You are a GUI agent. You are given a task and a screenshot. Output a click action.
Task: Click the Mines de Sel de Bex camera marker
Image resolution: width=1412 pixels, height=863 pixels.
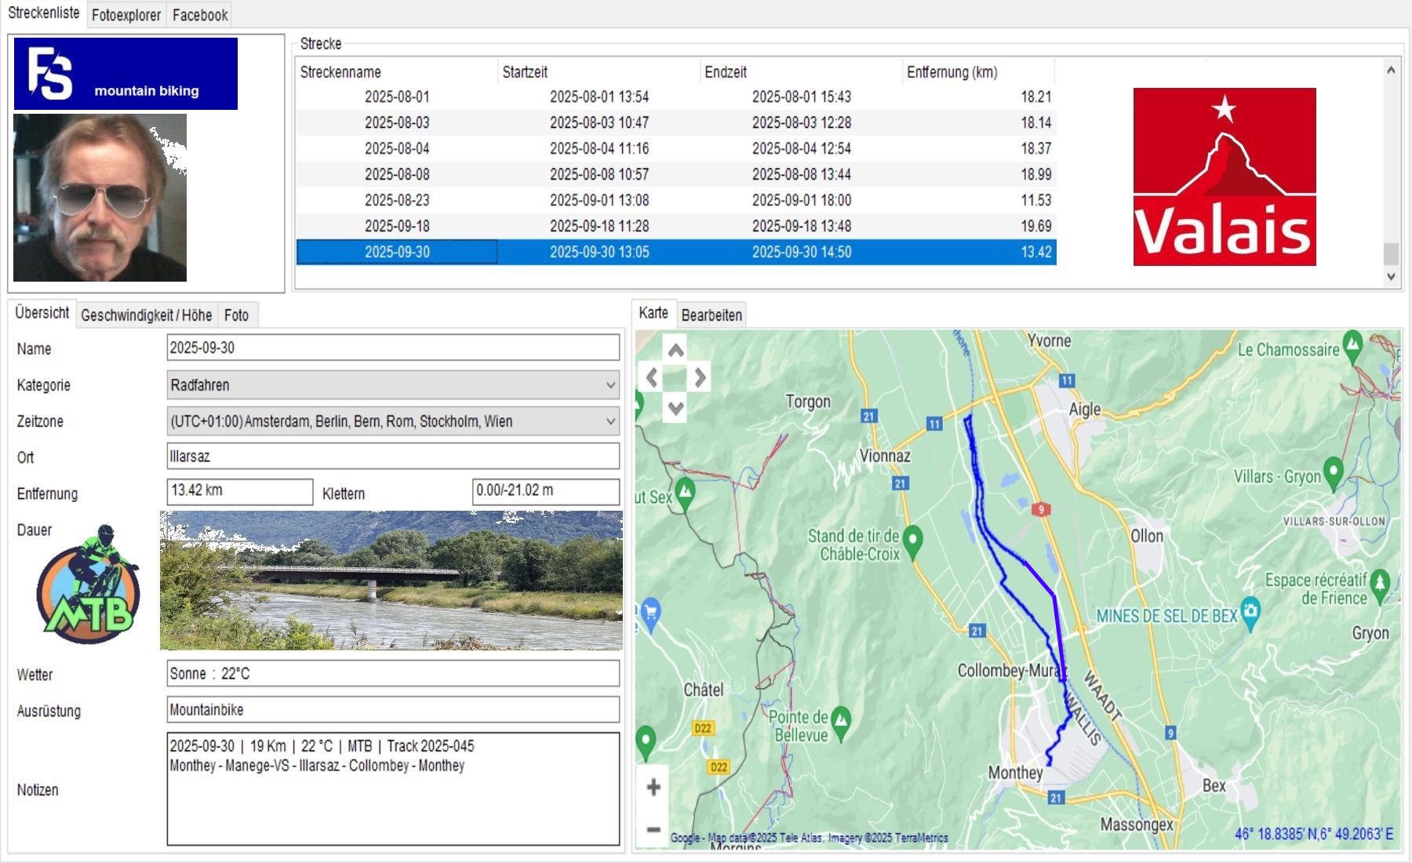(x=1250, y=610)
